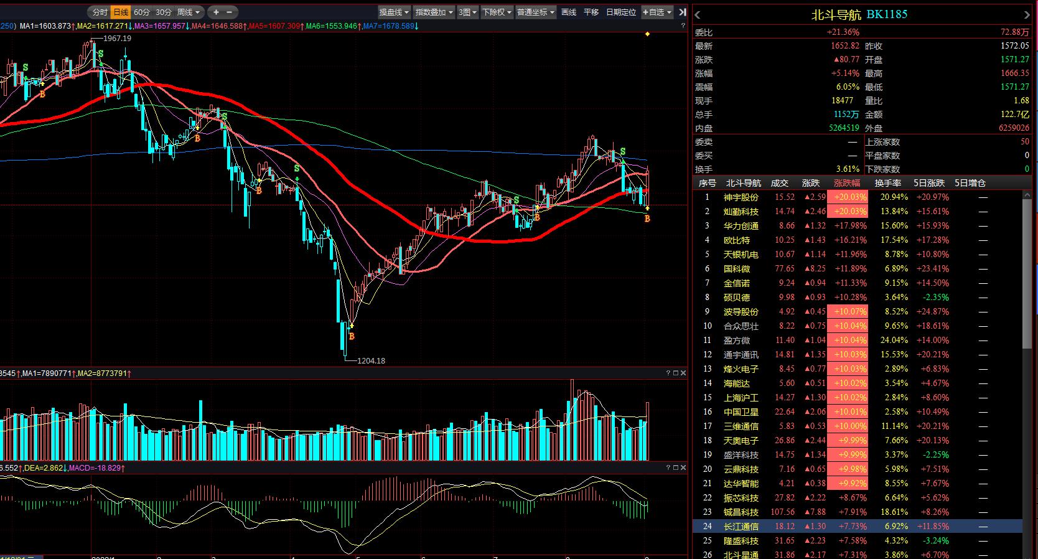This screenshot has height=559, width=1038.
Task: Sort list by 涨跌 column header
Action: (811, 183)
